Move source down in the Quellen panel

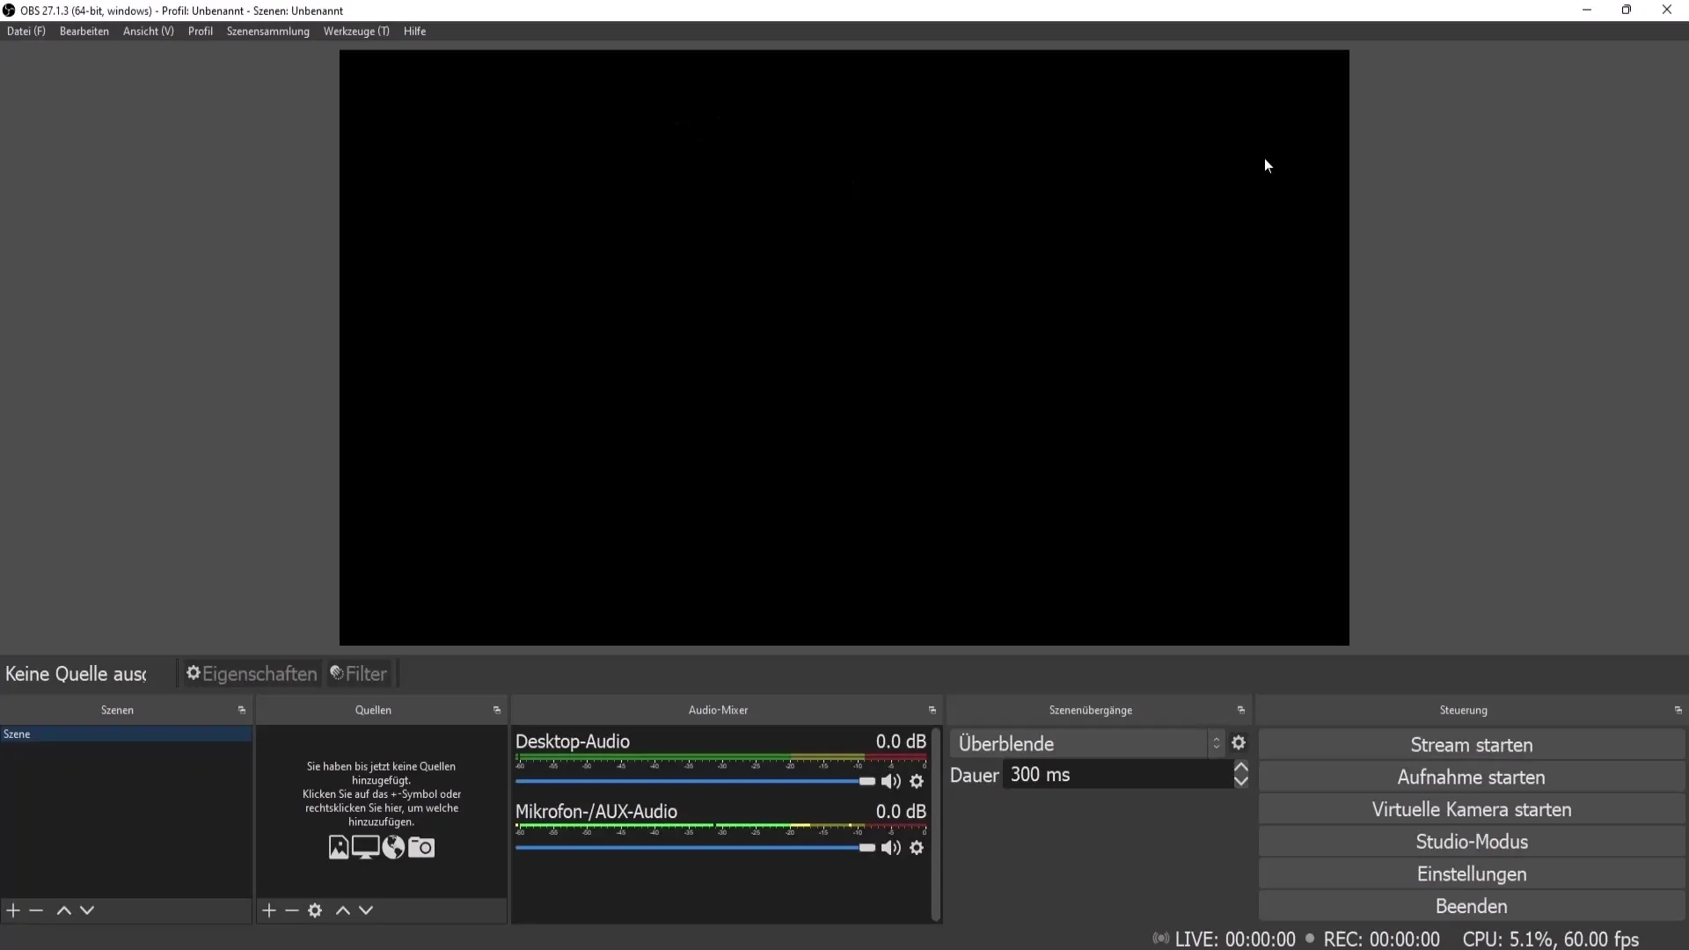[x=366, y=910]
